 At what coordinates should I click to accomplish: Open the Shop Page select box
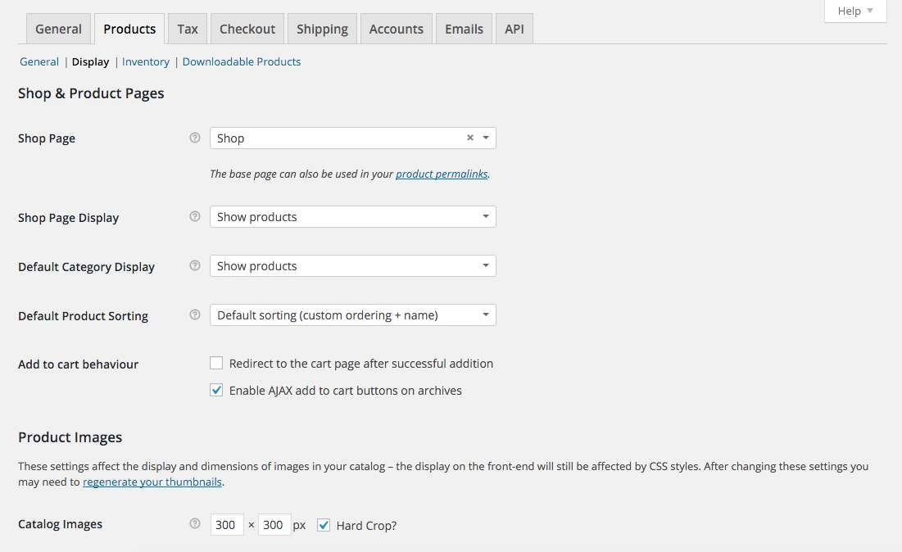pos(340,138)
